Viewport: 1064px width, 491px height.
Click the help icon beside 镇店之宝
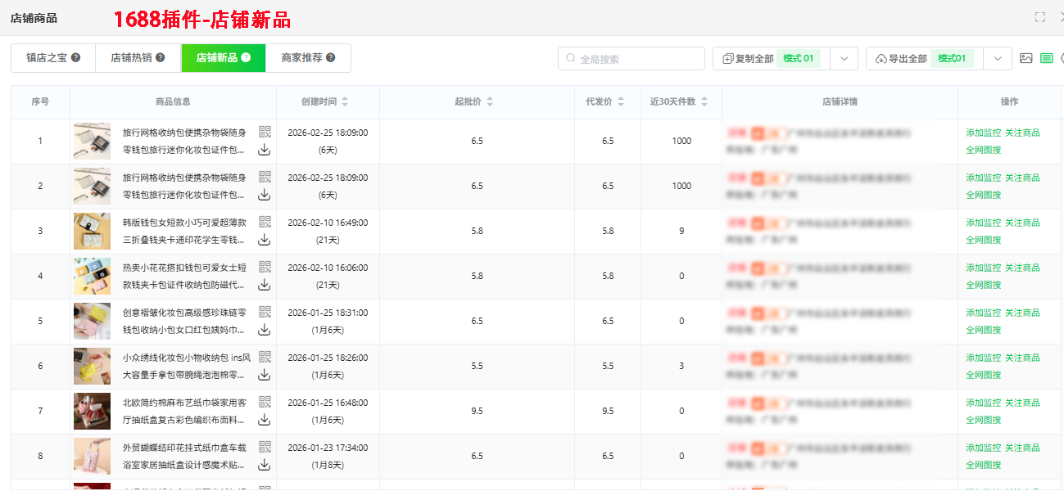[x=76, y=58]
